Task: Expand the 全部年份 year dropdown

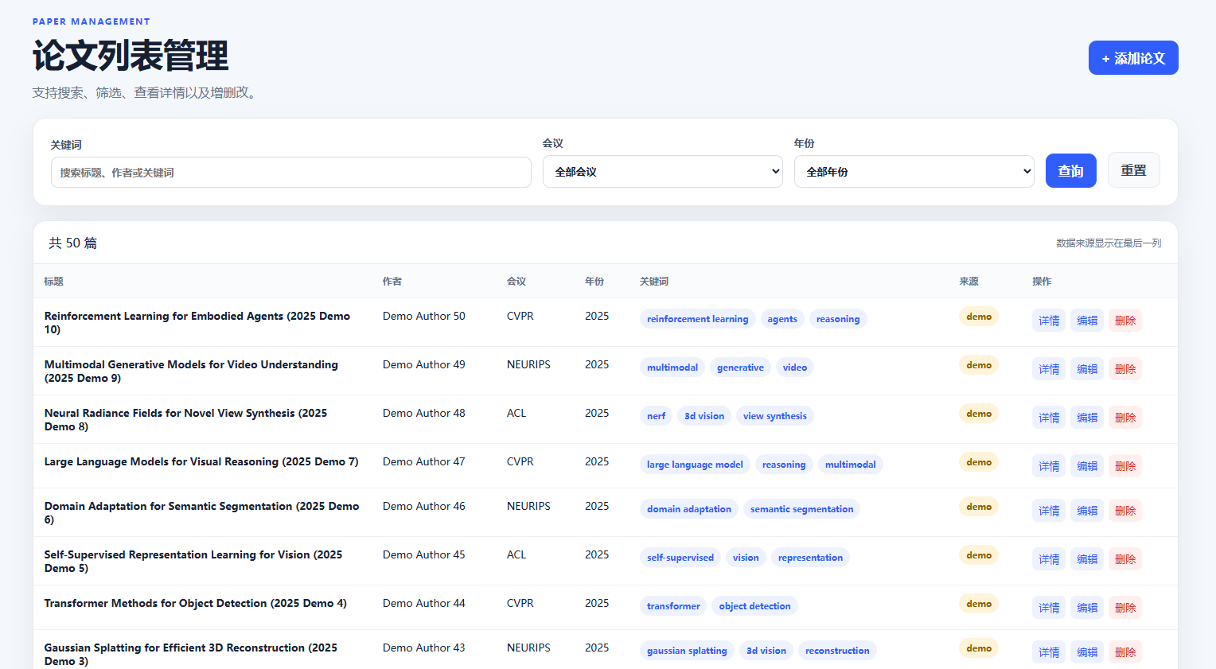Action: coord(914,172)
